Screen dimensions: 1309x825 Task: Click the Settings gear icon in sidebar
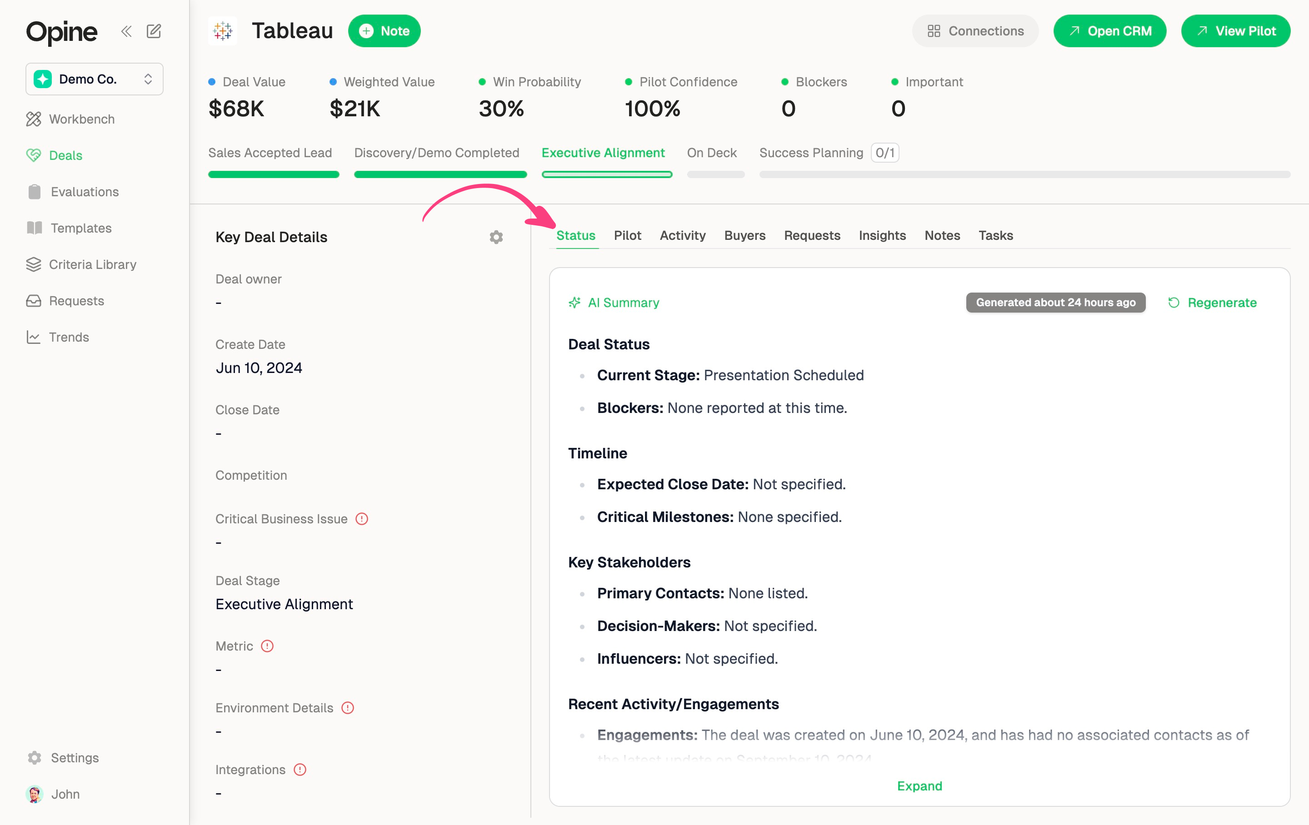point(34,758)
